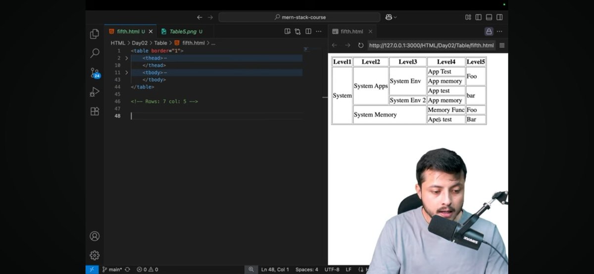Image resolution: width=594 pixels, height=274 pixels.
Task: Click the main* git branch indicator
Action: pos(112,270)
